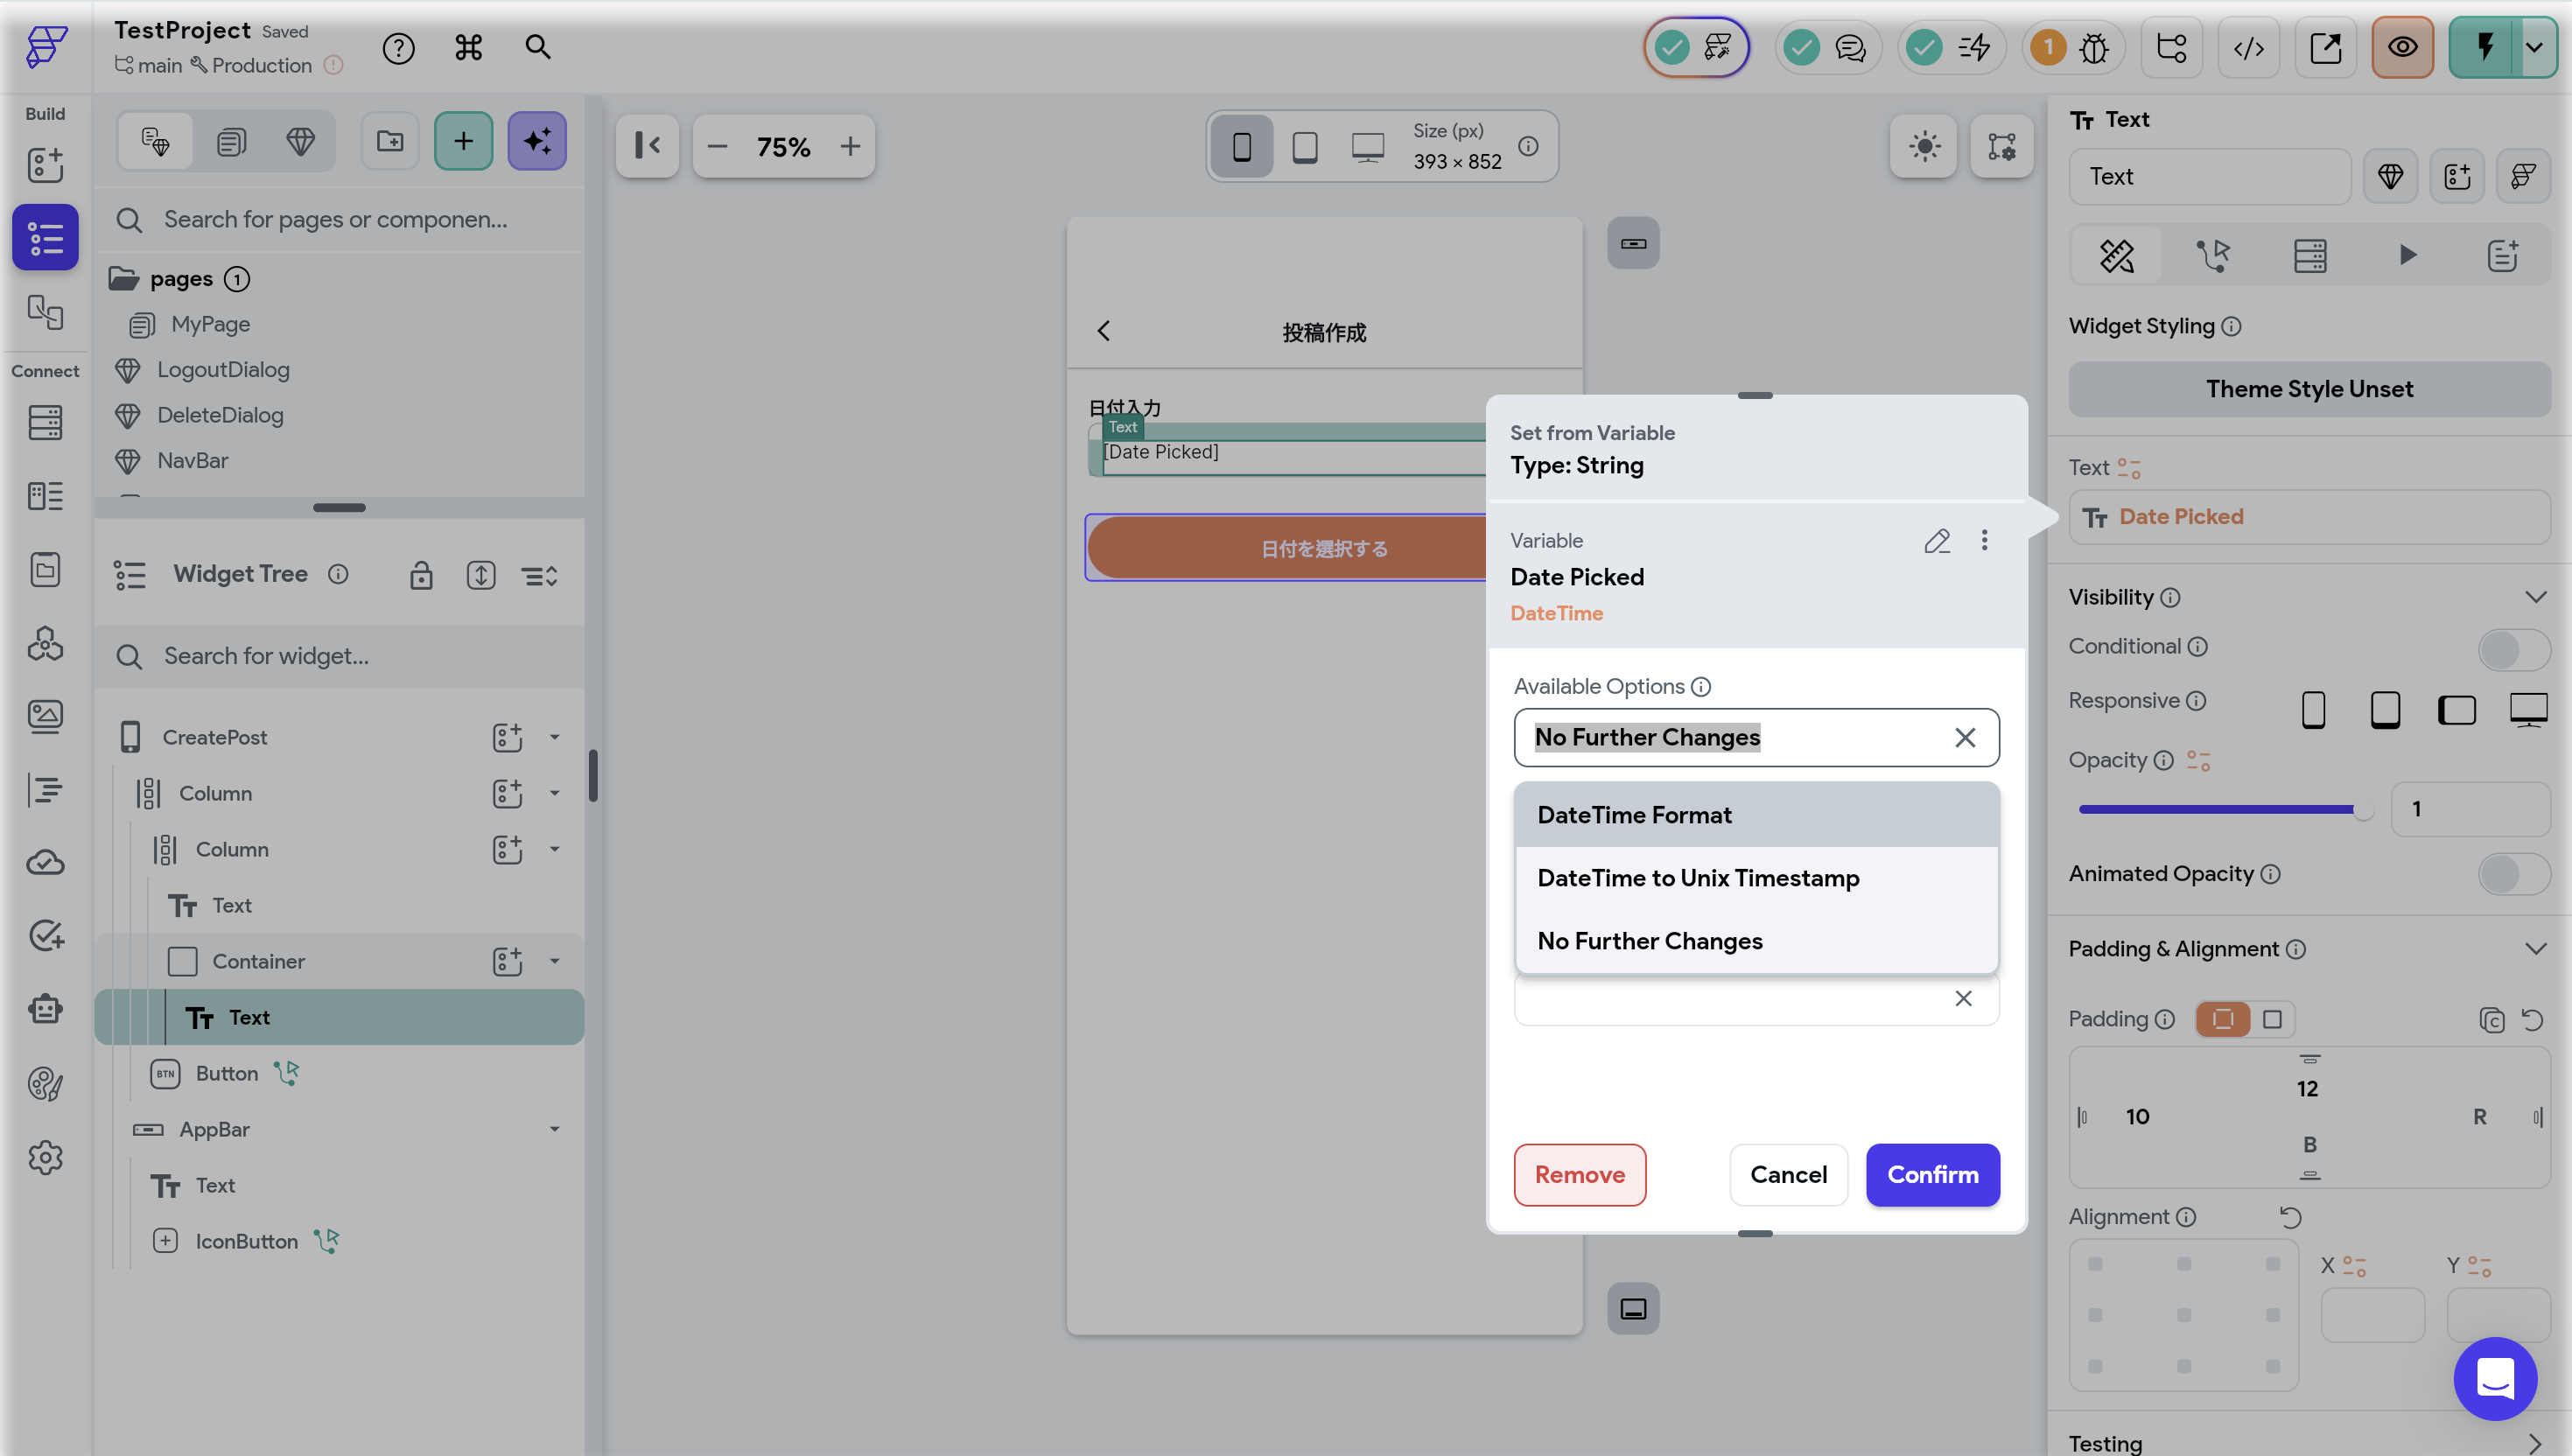Screen dimensions: 2572x1456
Task: Open the developer code view icon
Action: click(x=2248, y=47)
